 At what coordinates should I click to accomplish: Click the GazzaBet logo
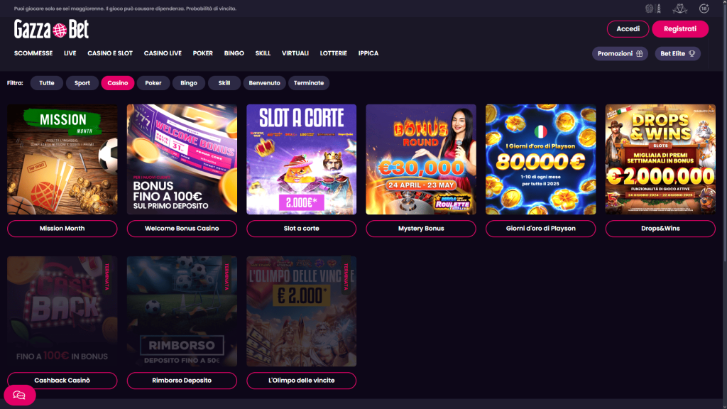coord(51,31)
